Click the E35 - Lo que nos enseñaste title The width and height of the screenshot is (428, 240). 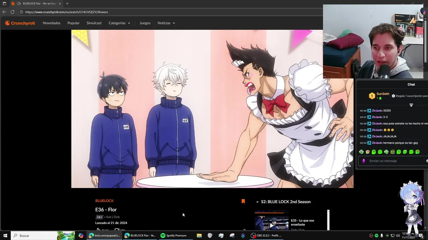tap(302, 222)
